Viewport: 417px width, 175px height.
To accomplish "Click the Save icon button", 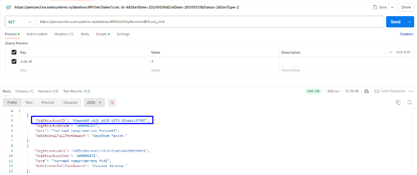I will pos(380,8).
